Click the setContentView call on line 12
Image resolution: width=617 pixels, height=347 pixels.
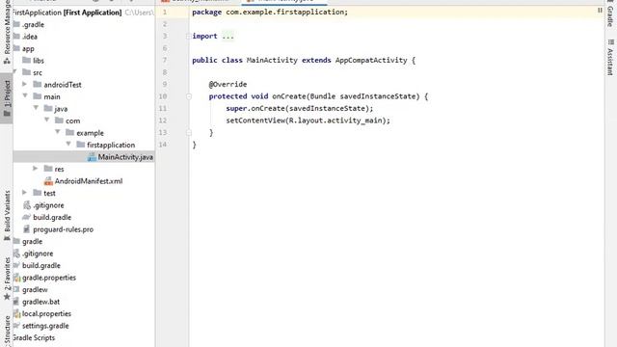click(x=308, y=120)
